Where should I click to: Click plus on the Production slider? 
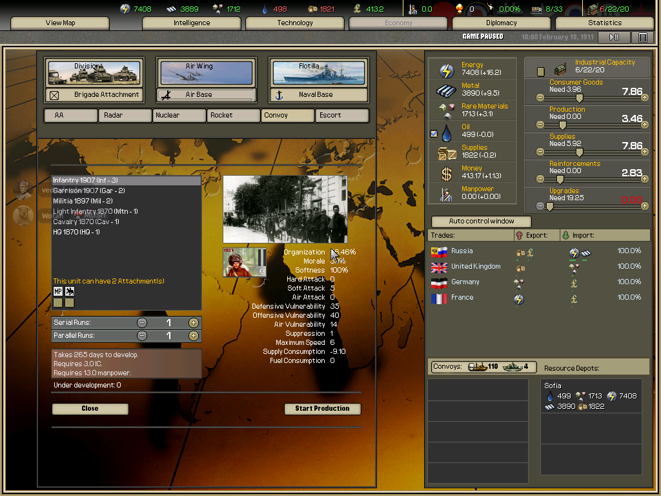tap(645, 125)
